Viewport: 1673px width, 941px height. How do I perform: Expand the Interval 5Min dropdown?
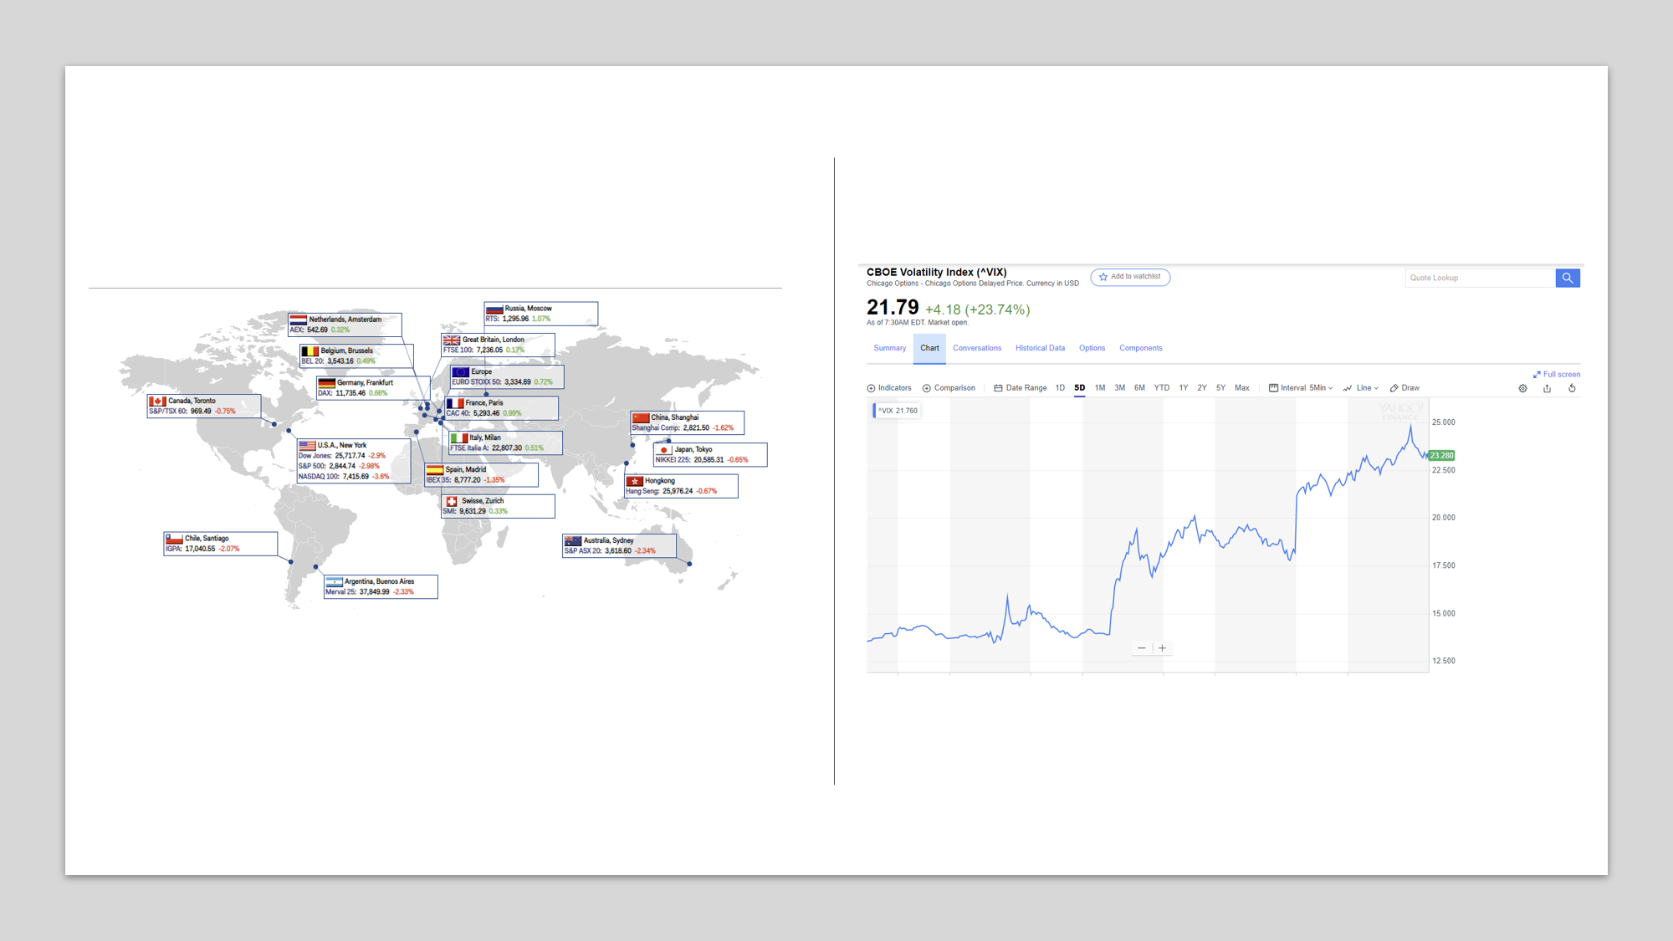pyautogui.click(x=1301, y=388)
